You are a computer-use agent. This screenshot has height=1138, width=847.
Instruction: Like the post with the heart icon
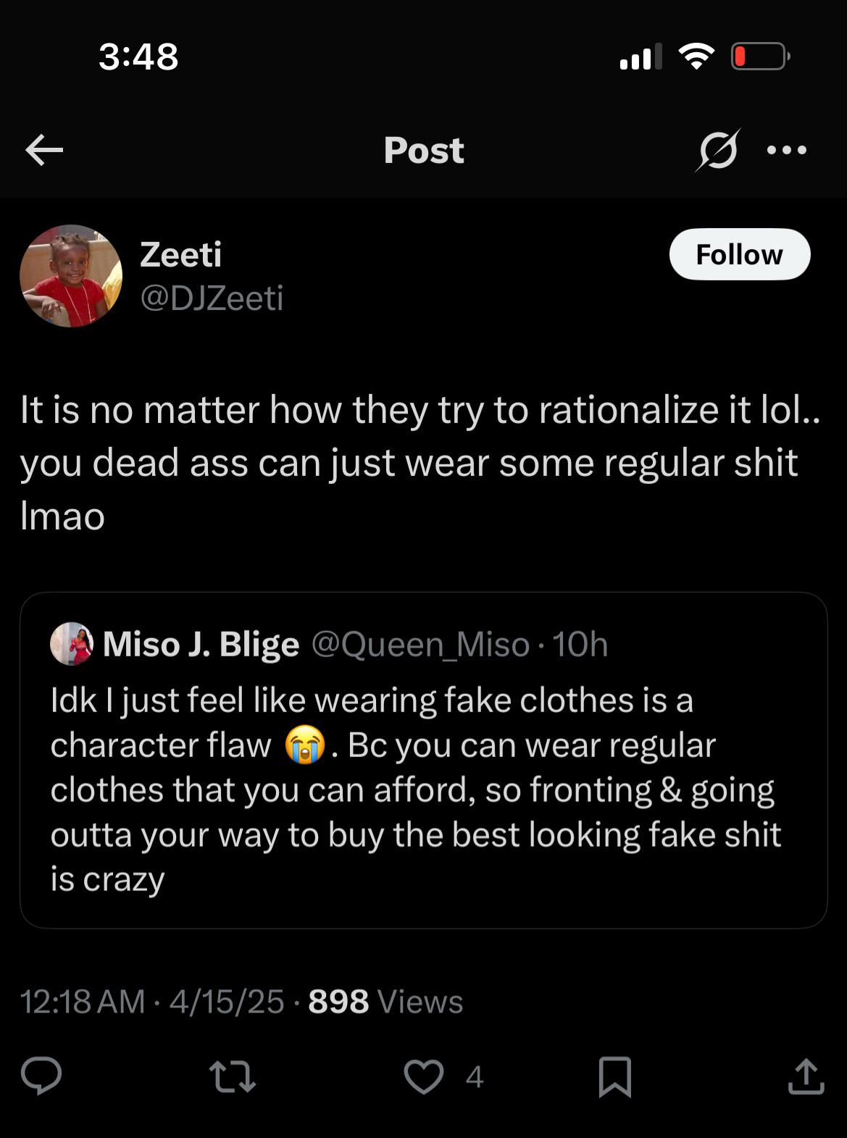point(423,1076)
